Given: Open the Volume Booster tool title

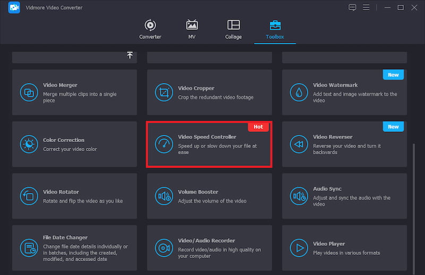Looking at the screenshot, I should pos(198,192).
